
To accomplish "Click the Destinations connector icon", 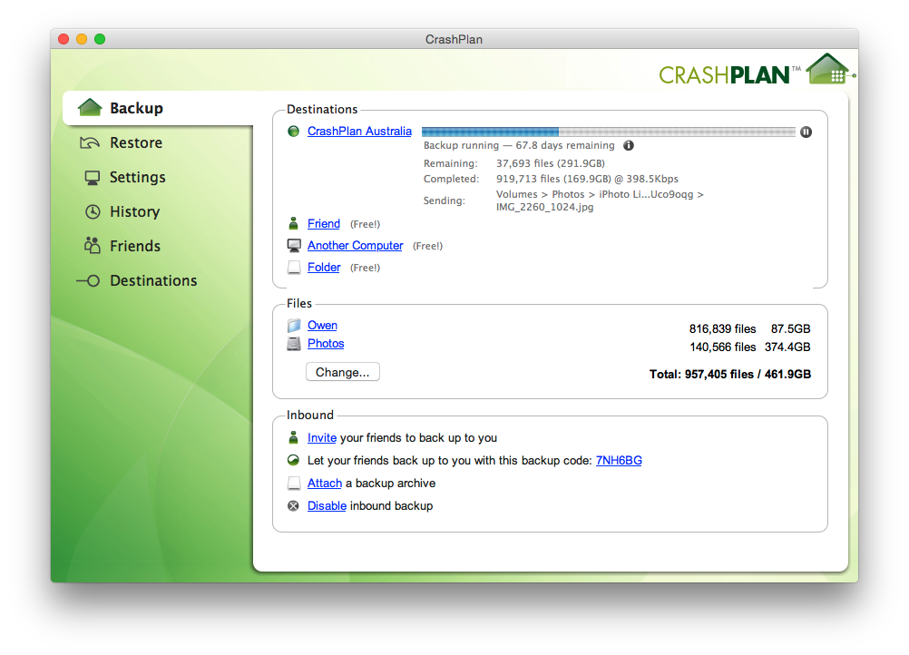I will tap(88, 280).
